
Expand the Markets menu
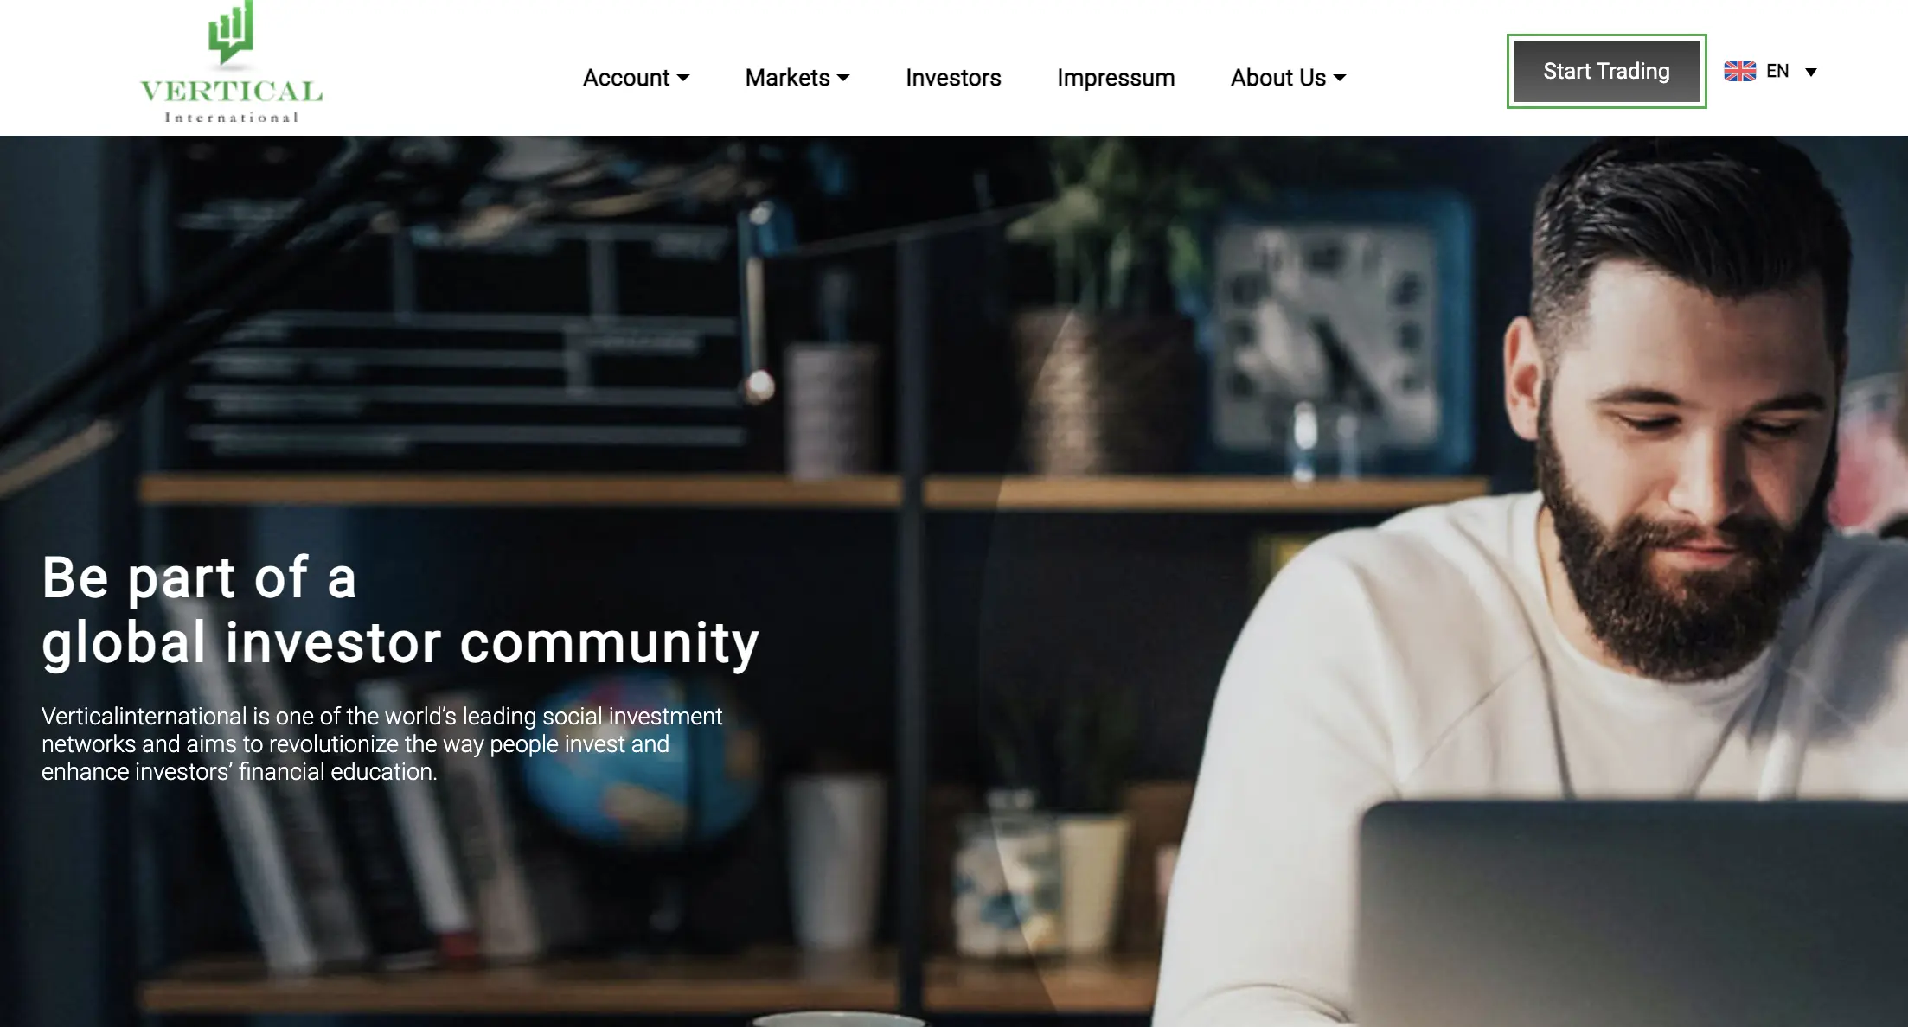click(x=797, y=78)
